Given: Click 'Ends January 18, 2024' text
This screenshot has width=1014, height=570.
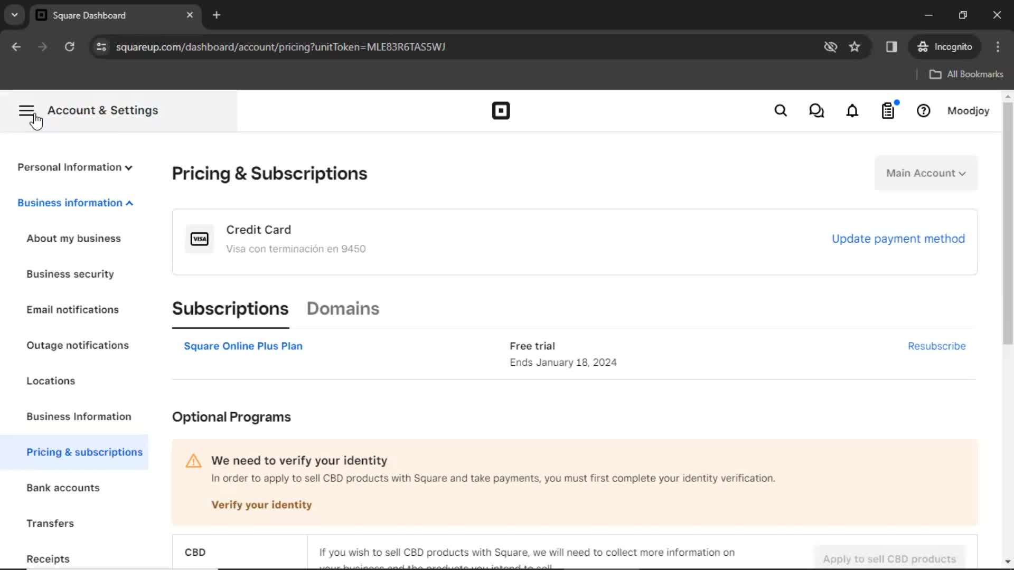Looking at the screenshot, I should pos(563,363).
